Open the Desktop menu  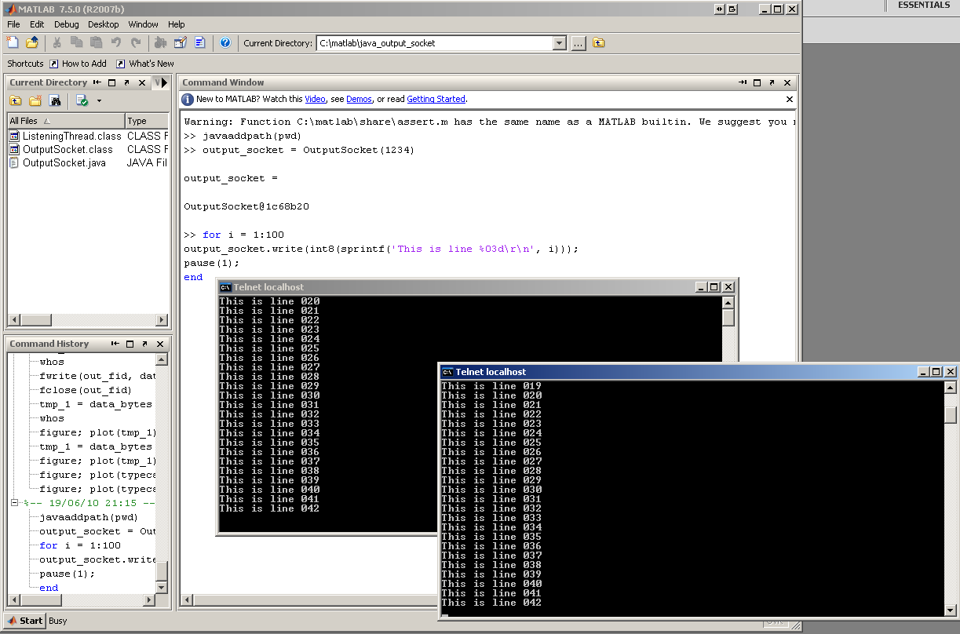103,24
